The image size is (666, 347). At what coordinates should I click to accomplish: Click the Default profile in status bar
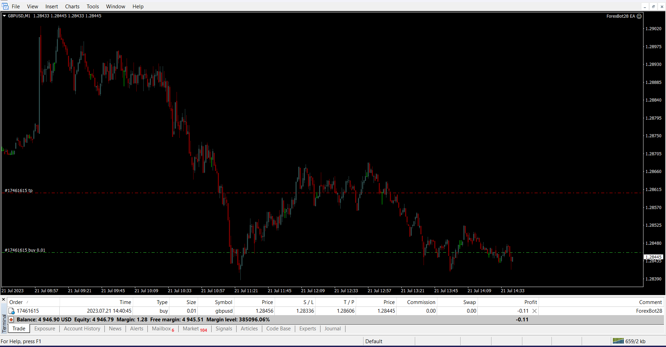[374, 341]
